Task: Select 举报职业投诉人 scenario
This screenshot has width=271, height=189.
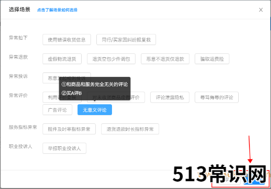Action: click(64, 148)
